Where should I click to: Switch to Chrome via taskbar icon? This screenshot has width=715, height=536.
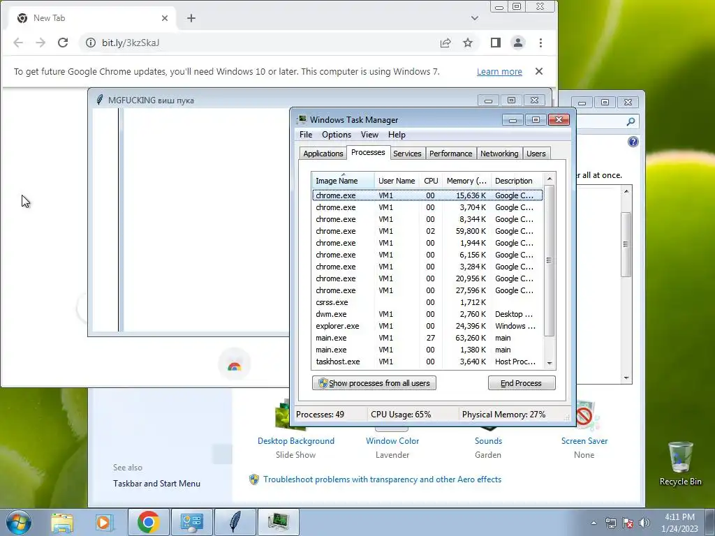click(x=148, y=522)
